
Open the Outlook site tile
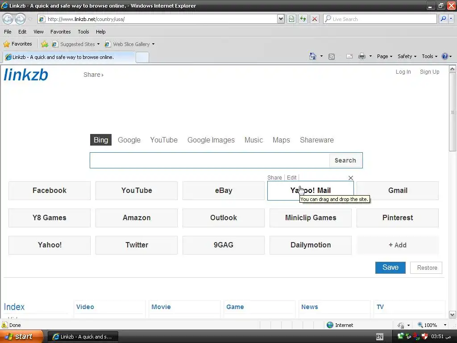point(224,218)
